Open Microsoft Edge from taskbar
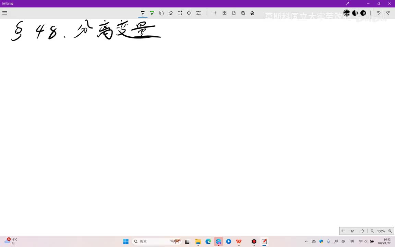Viewport: 395px width, 247px height. click(208, 242)
